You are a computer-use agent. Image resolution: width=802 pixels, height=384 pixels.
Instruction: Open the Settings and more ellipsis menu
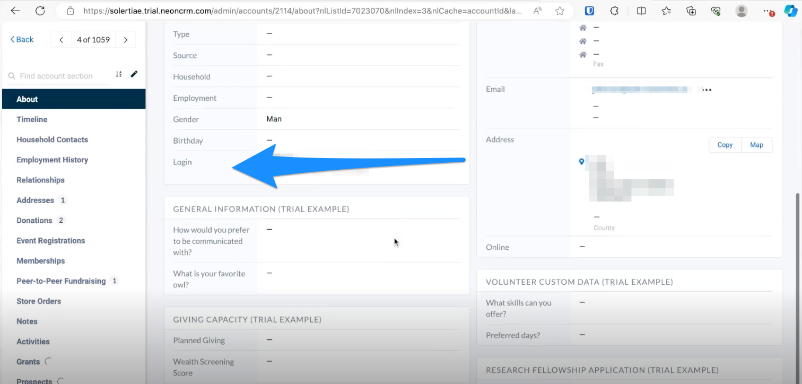point(769,11)
